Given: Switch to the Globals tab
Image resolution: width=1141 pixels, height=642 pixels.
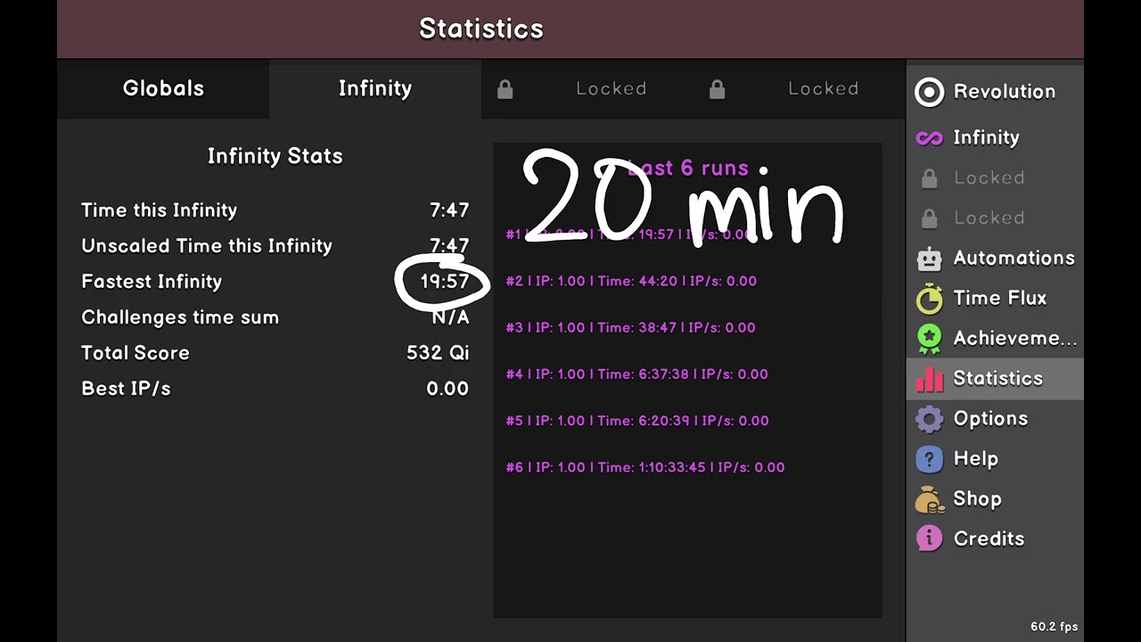Looking at the screenshot, I should (x=163, y=88).
